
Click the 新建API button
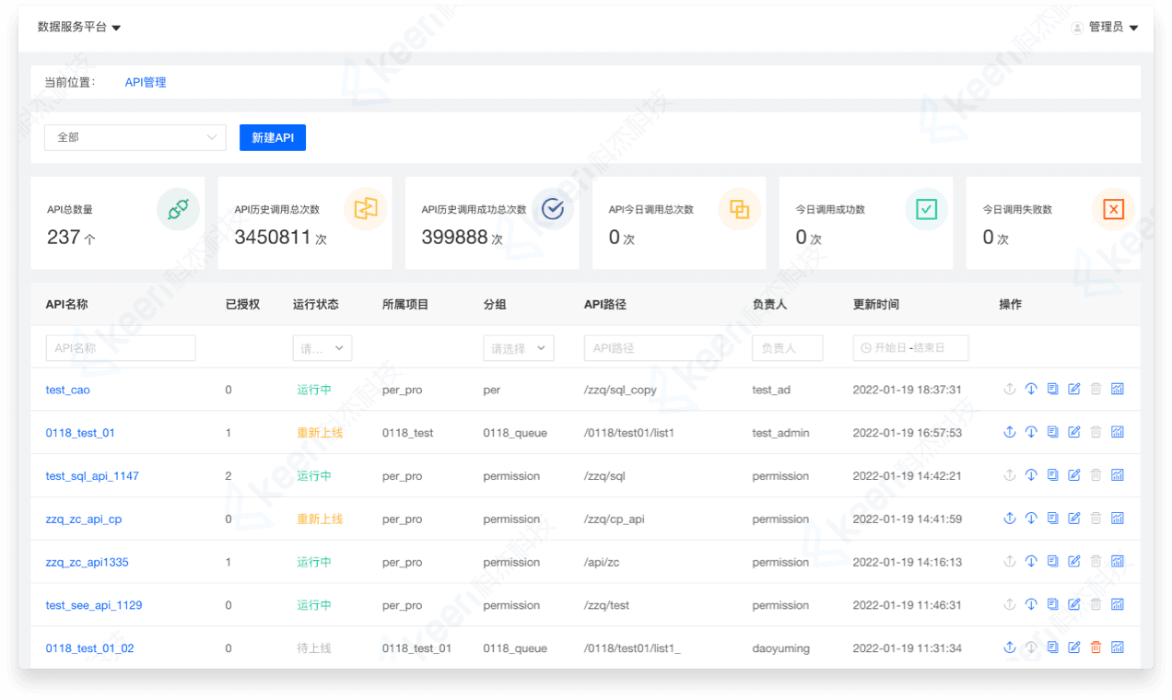(x=272, y=137)
